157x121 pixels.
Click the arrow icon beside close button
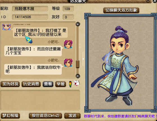pyautogui.click(x=148, y=1)
